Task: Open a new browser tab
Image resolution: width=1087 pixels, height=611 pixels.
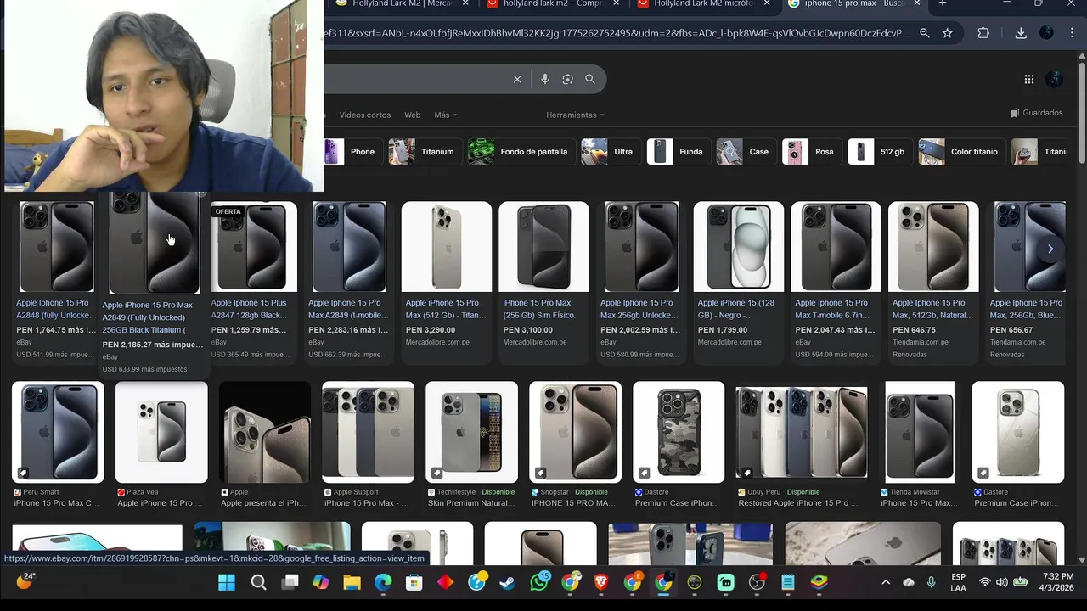Action: [943, 4]
